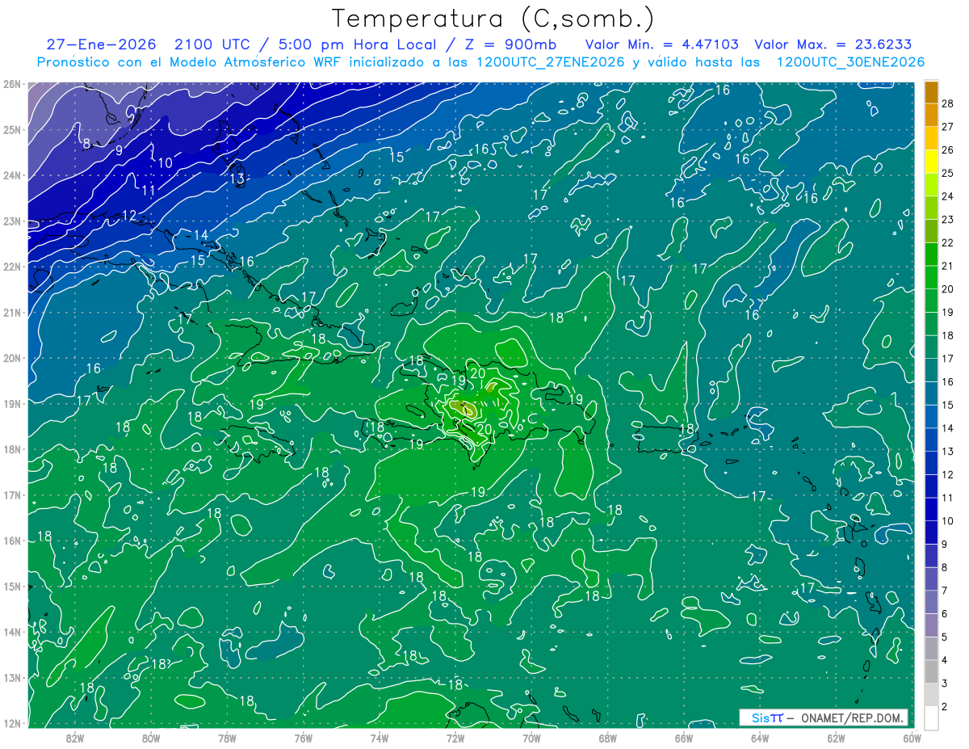Screen dimensions: 969x749
Task: Click the initialization time 1200UTC_27ENE2026
Action: (x=552, y=62)
